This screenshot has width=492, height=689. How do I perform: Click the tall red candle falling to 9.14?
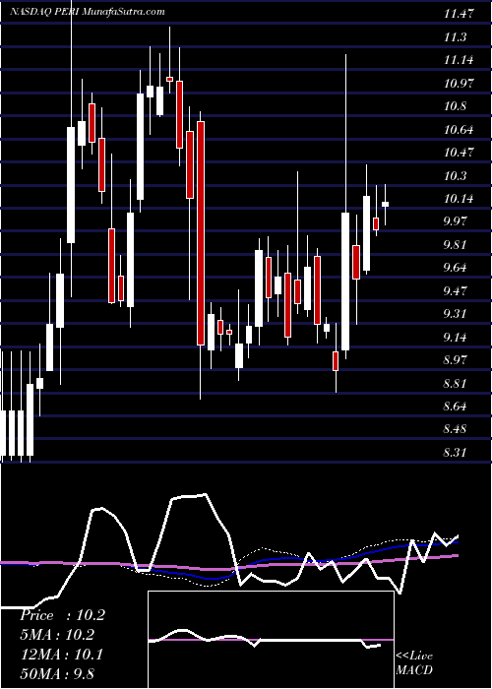coord(201,233)
